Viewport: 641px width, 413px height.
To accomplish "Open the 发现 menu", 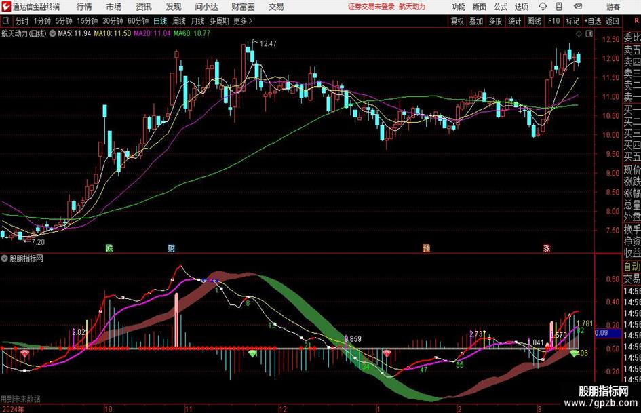I will [174, 7].
